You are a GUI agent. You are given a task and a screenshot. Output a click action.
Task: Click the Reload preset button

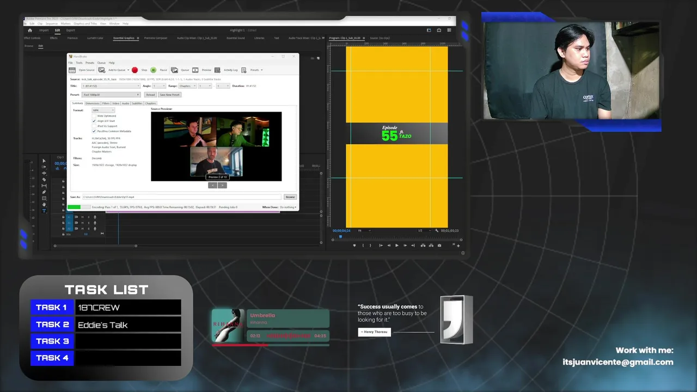(x=150, y=95)
